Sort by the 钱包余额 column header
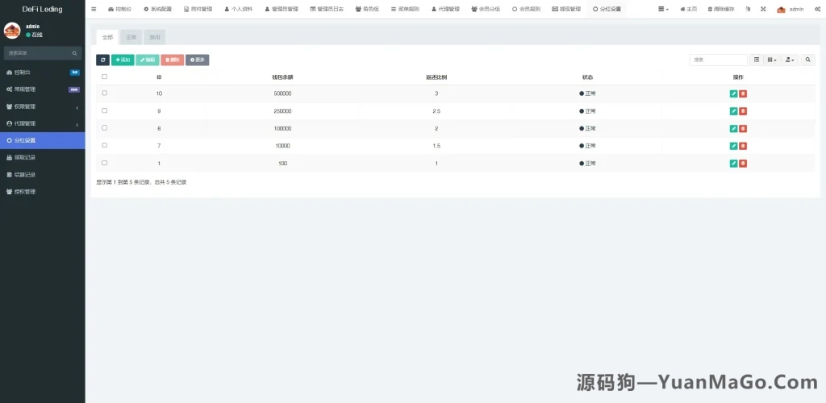The width and height of the screenshot is (826, 403). point(282,77)
